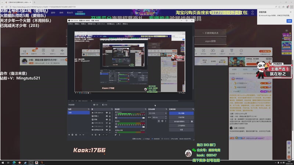This screenshot has width=294, height=165.
Task: Remove the selected source with the trash icon
Action: (x=96, y=135)
